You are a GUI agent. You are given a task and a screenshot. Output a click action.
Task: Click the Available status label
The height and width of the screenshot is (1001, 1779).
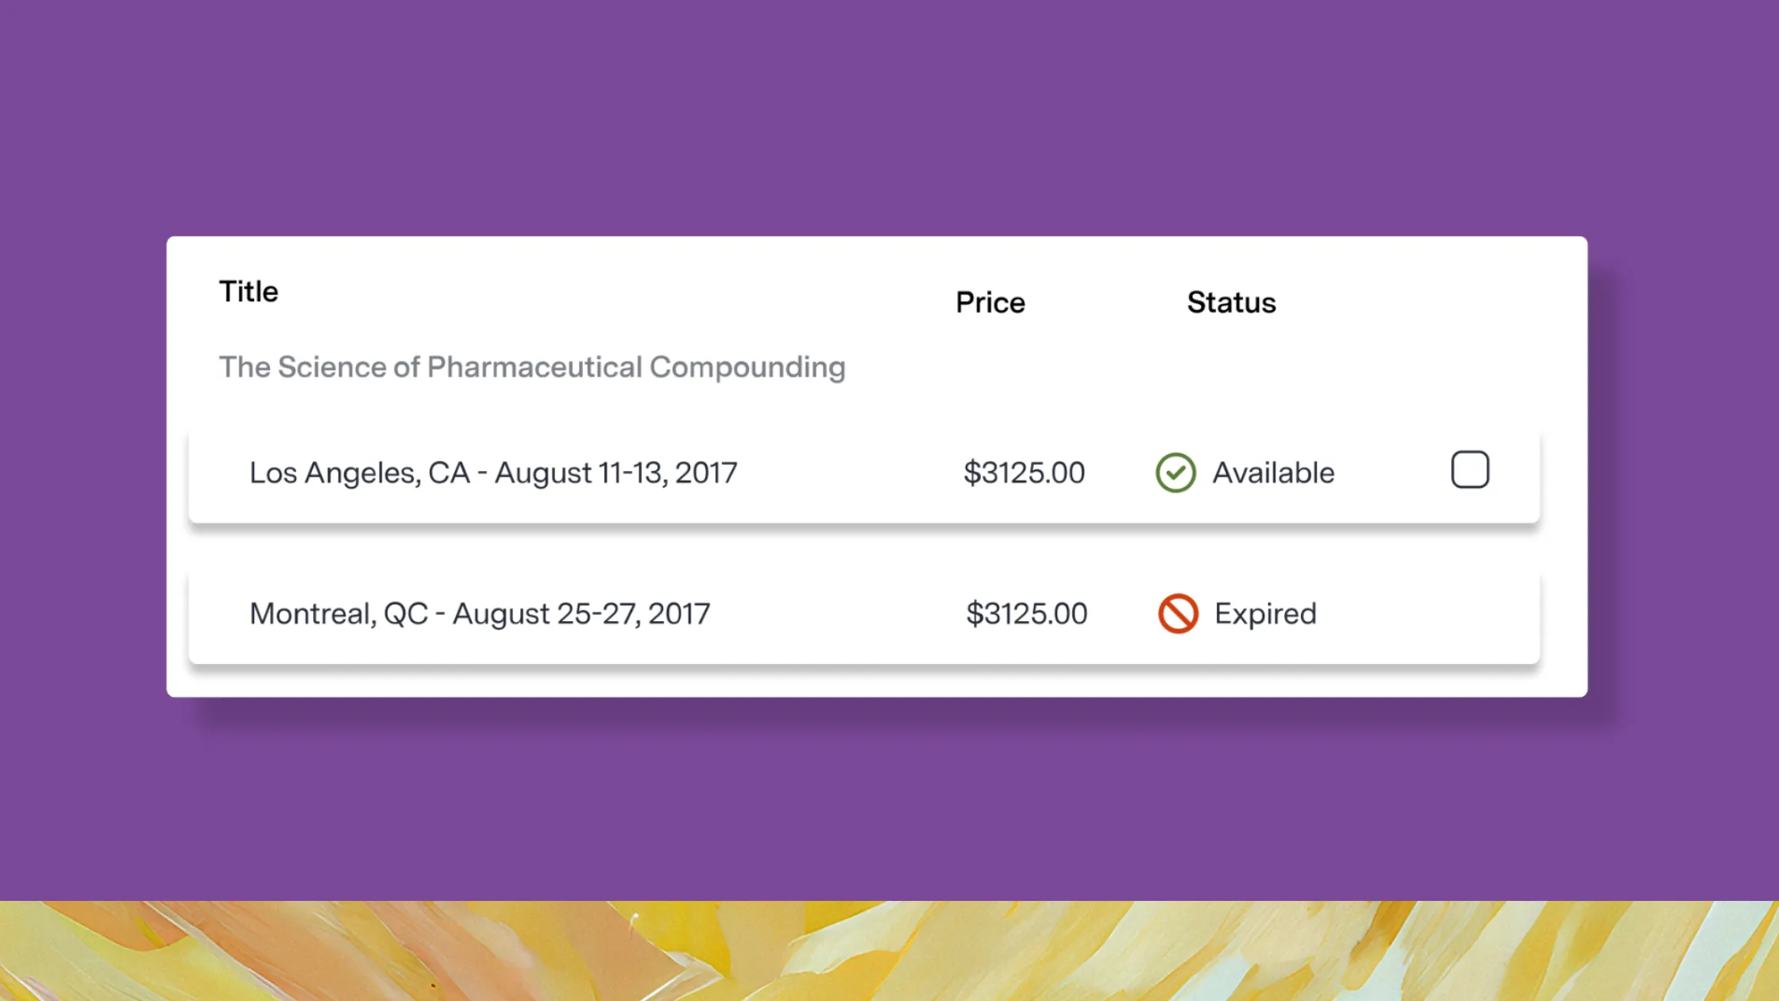pos(1273,473)
